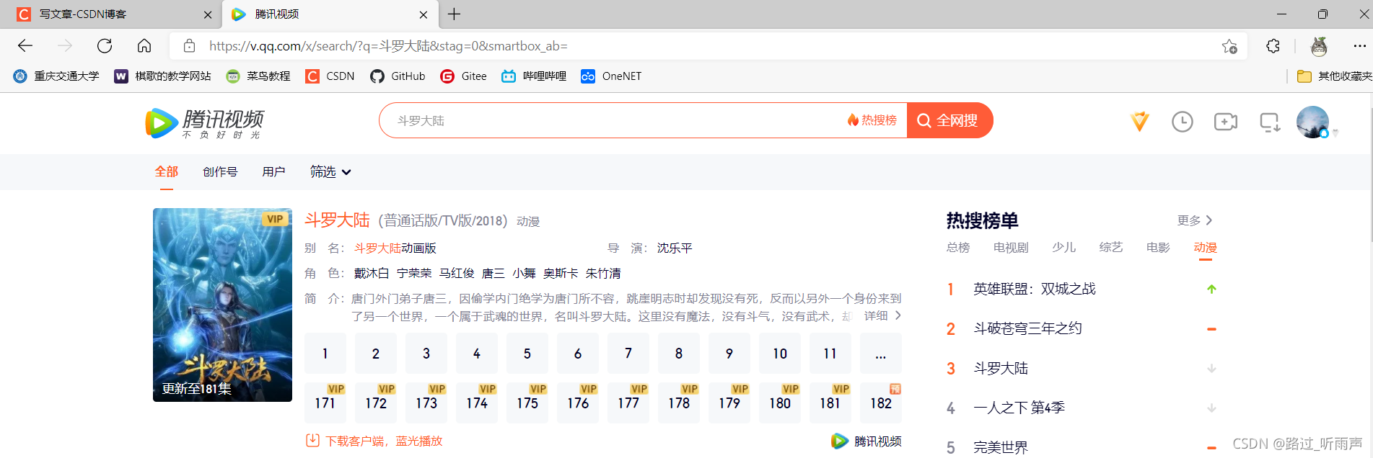The image size is (1373, 458).
Task: Play VIP episode 176
Action: (x=578, y=403)
